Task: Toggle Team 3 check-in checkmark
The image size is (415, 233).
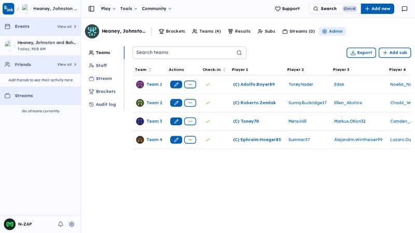Action: click(208, 121)
